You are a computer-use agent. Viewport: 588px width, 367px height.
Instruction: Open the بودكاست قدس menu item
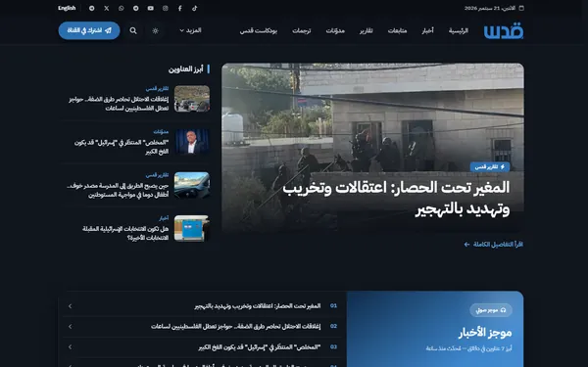259,30
